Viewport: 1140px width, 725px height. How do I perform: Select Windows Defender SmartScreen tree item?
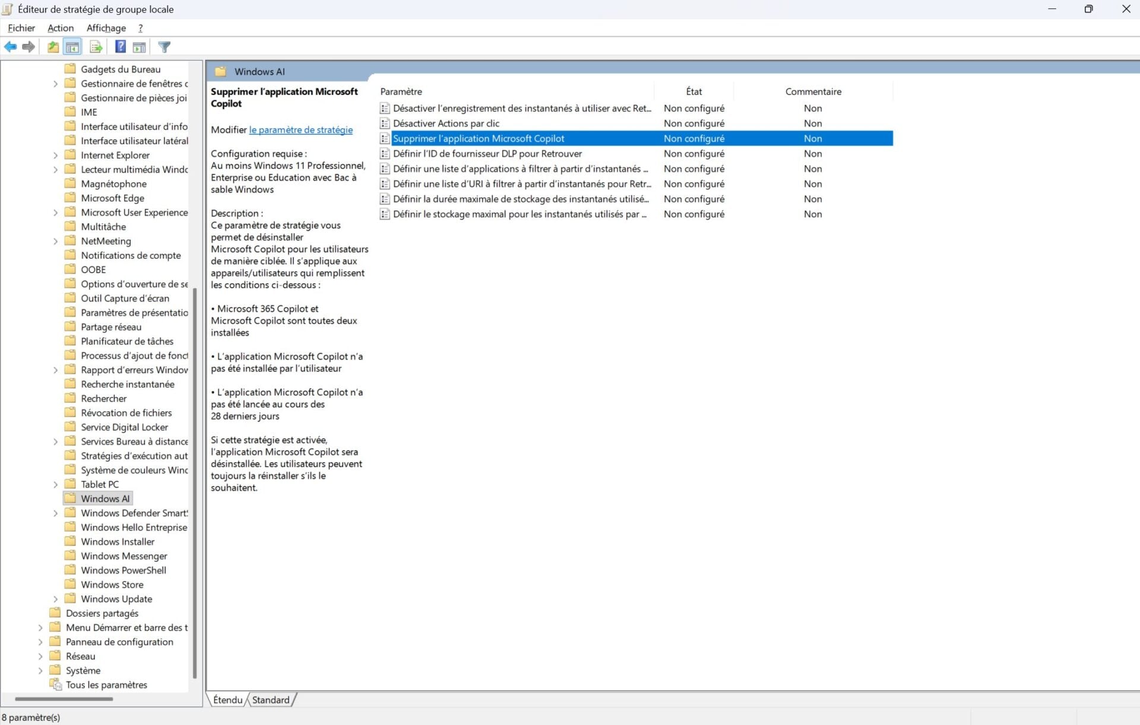(x=134, y=513)
